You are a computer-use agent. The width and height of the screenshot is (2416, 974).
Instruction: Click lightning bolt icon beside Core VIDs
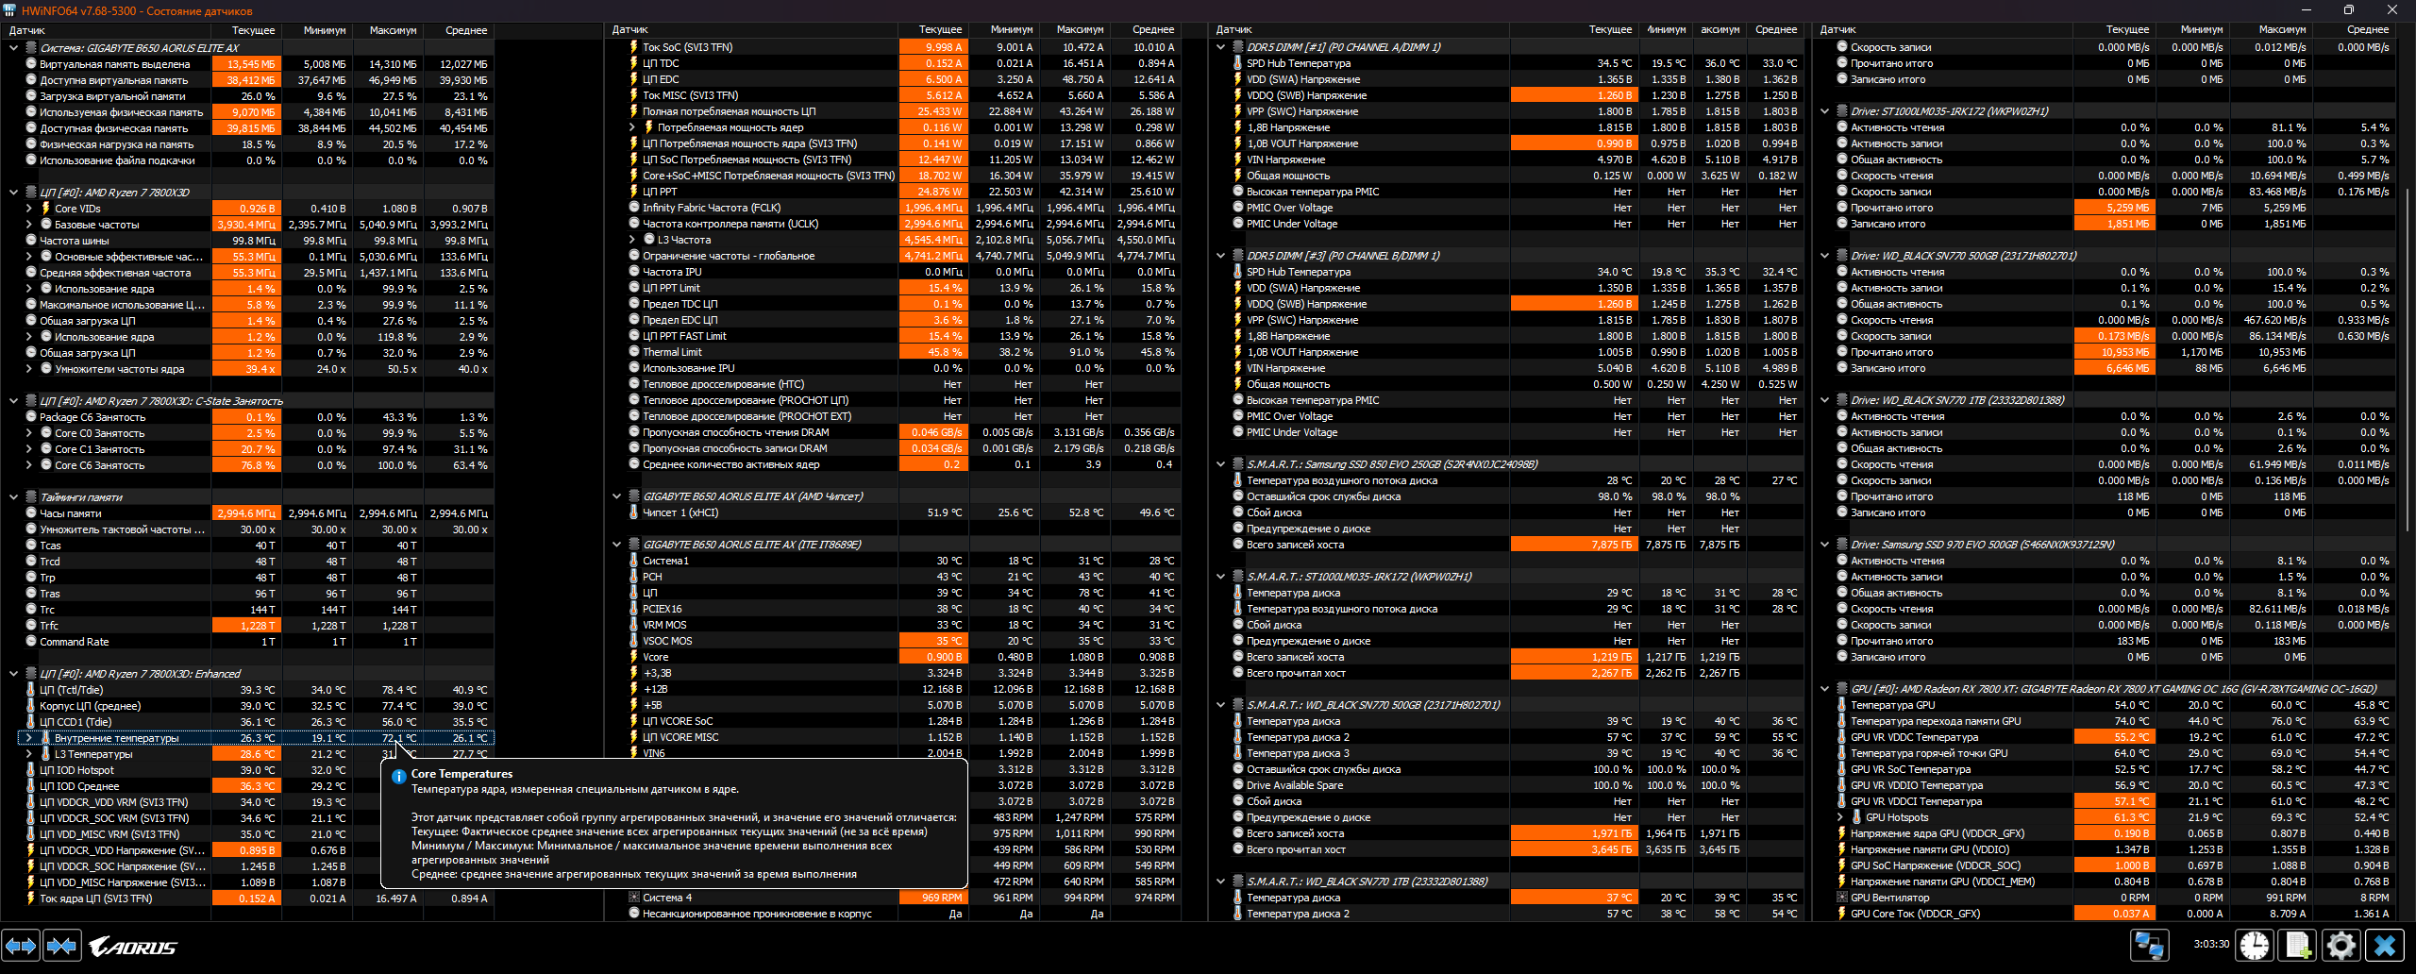click(x=46, y=209)
